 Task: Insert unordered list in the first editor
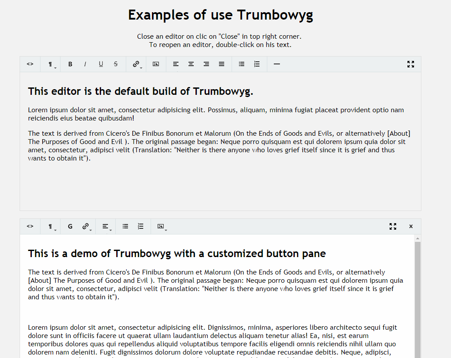[242, 64]
